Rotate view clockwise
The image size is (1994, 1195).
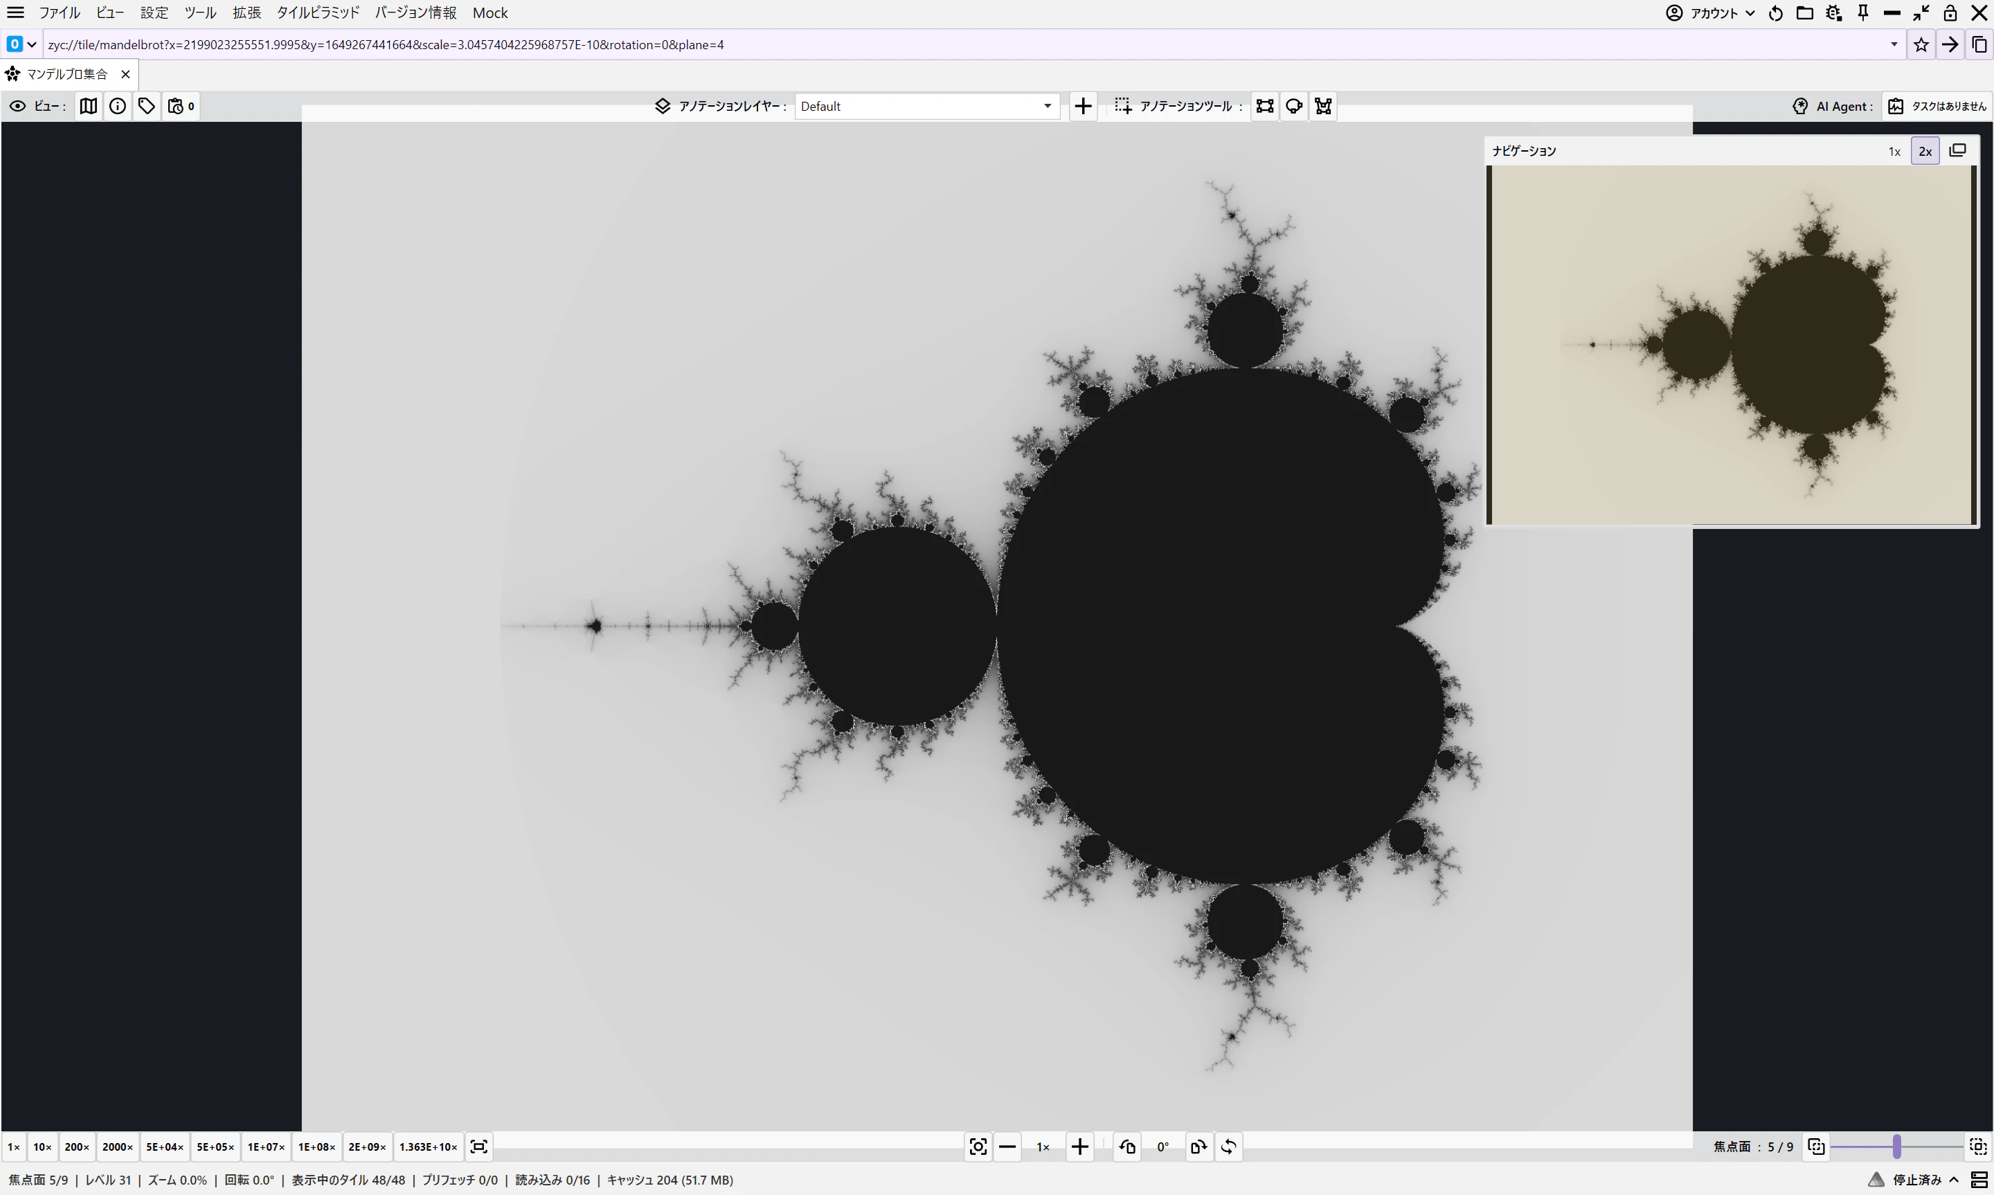pos(1198,1146)
